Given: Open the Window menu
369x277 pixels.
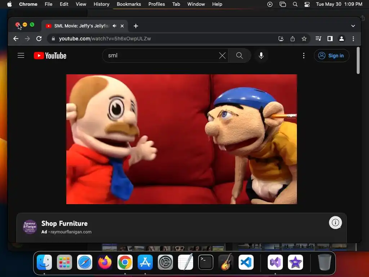Looking at the screenshot, I should 196,4.
